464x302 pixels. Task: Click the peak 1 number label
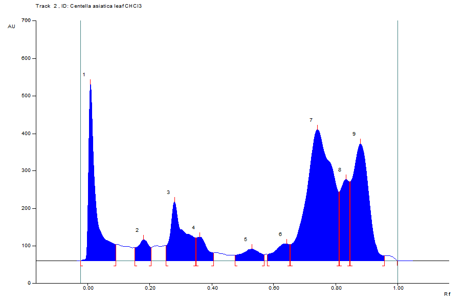[84, 75]
